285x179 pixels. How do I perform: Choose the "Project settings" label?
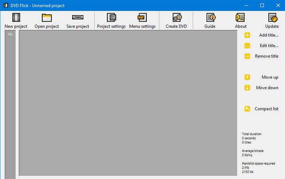(x=111, y=27)
